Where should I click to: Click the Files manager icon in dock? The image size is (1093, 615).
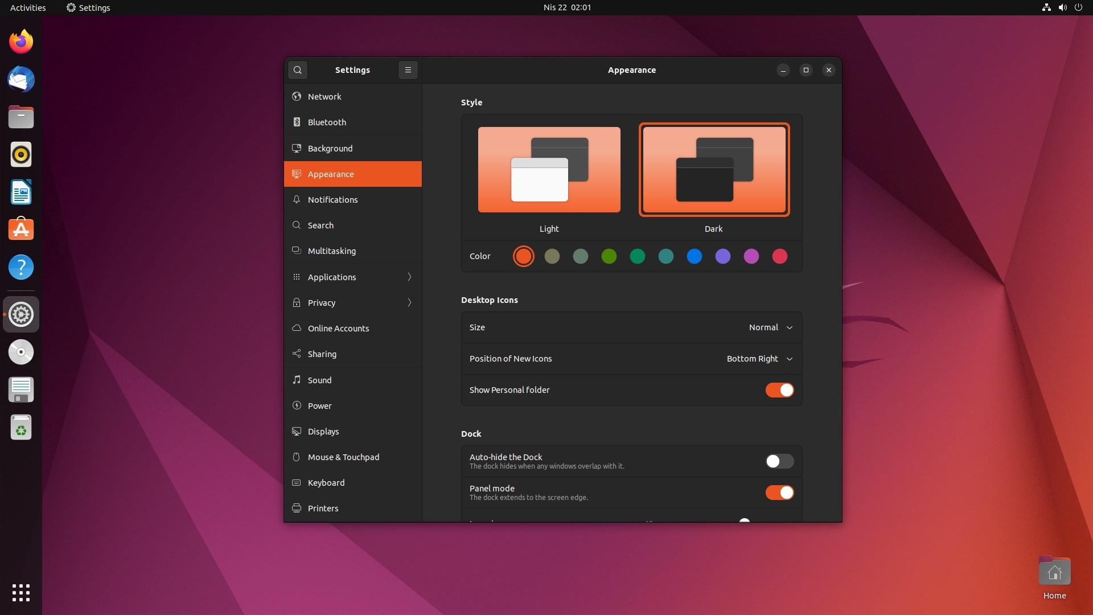click(21, 116)
